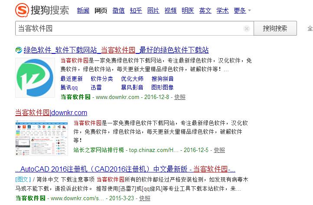Open the 图形图像 sitelink
313x205 pixels.
pos(163,87)
